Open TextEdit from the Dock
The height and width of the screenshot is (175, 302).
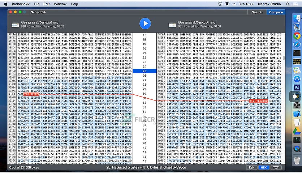[x=297, y=122]
